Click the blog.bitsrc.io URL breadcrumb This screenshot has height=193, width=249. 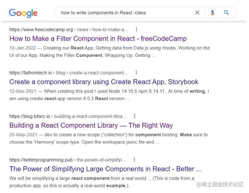[x=68, y=116]
